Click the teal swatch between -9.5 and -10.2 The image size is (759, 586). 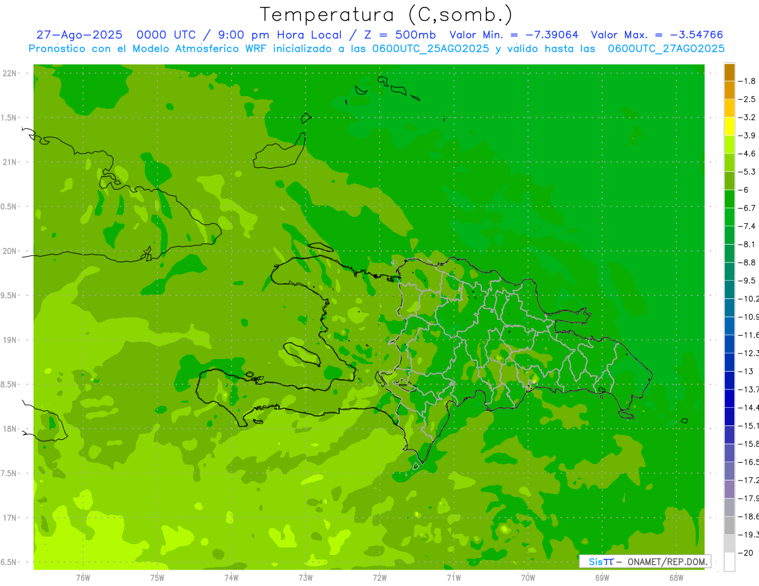click(x=729, y=290)
